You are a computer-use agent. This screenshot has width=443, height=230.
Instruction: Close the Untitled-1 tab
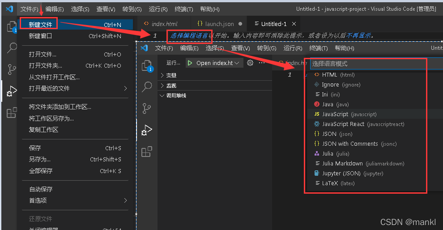click(294, 24)
